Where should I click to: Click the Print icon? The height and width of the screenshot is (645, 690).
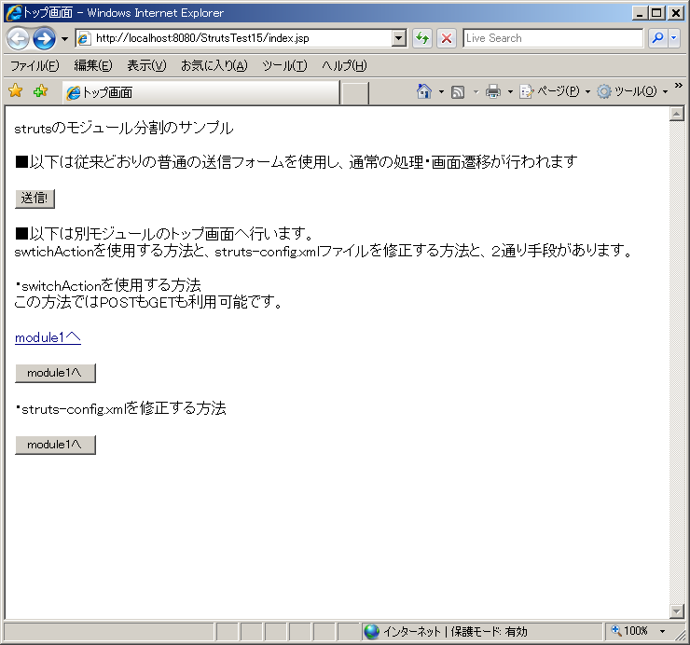[493, 91]
